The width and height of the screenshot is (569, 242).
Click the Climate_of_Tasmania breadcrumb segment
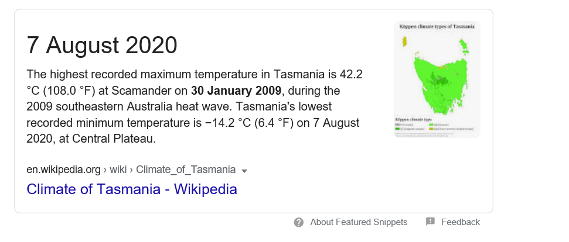(x=186, y=170)
